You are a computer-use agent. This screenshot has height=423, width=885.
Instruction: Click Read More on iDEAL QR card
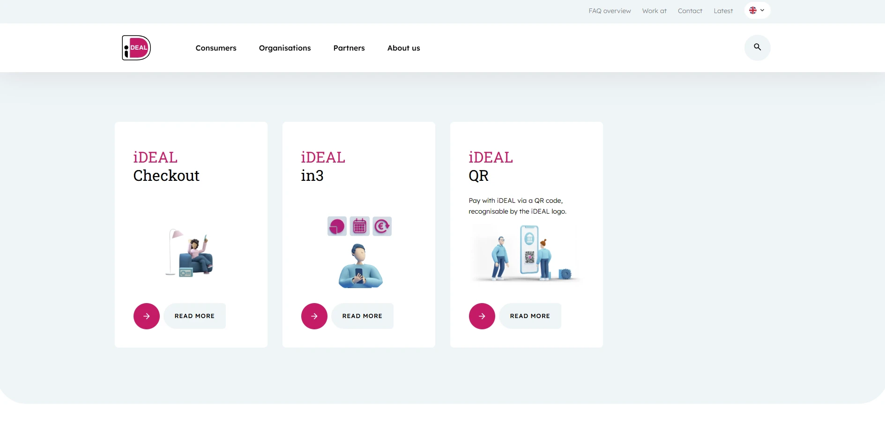pos(530,316)
